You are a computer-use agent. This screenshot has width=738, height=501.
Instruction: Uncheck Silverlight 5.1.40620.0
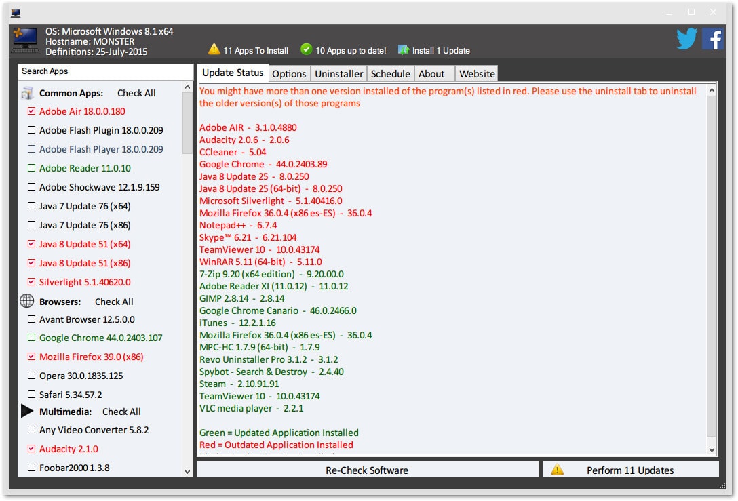point(31,282)
